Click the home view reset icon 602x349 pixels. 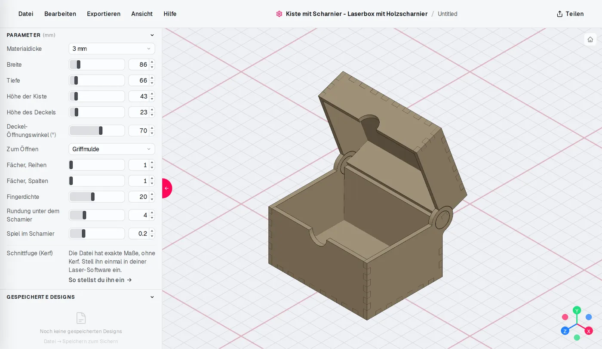(x=590, y=39)
